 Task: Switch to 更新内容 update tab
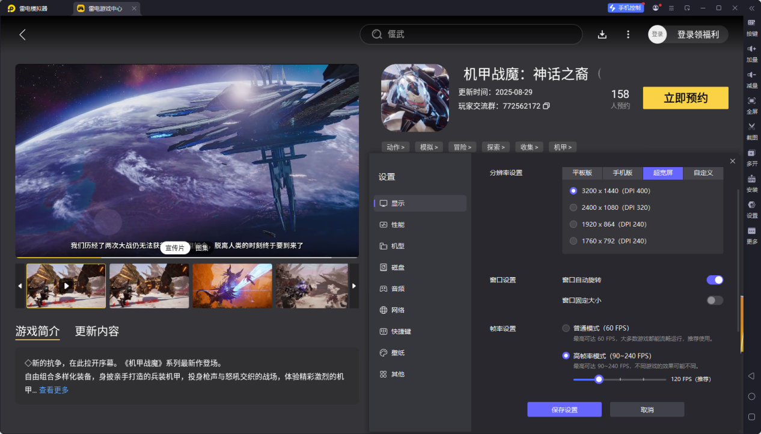tap(97, 331)
